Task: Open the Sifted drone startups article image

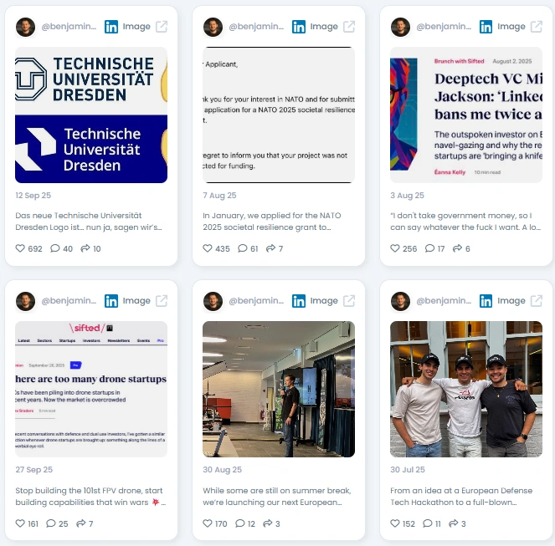Action: (91, 389)
